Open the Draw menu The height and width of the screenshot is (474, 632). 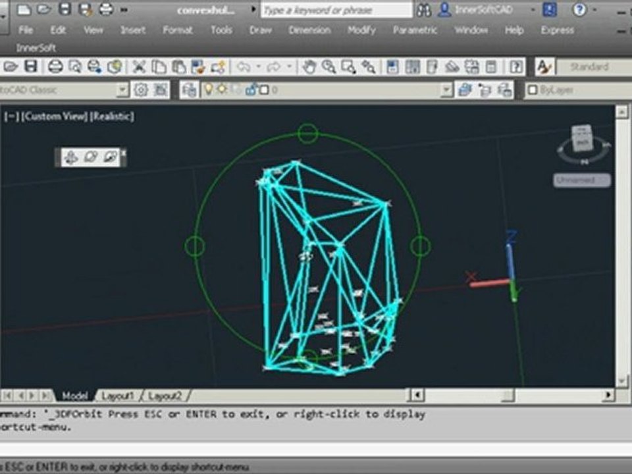[x=261, y=30]
